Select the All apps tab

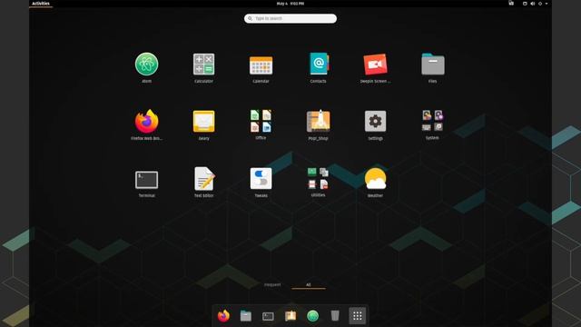tap(309, 284)
